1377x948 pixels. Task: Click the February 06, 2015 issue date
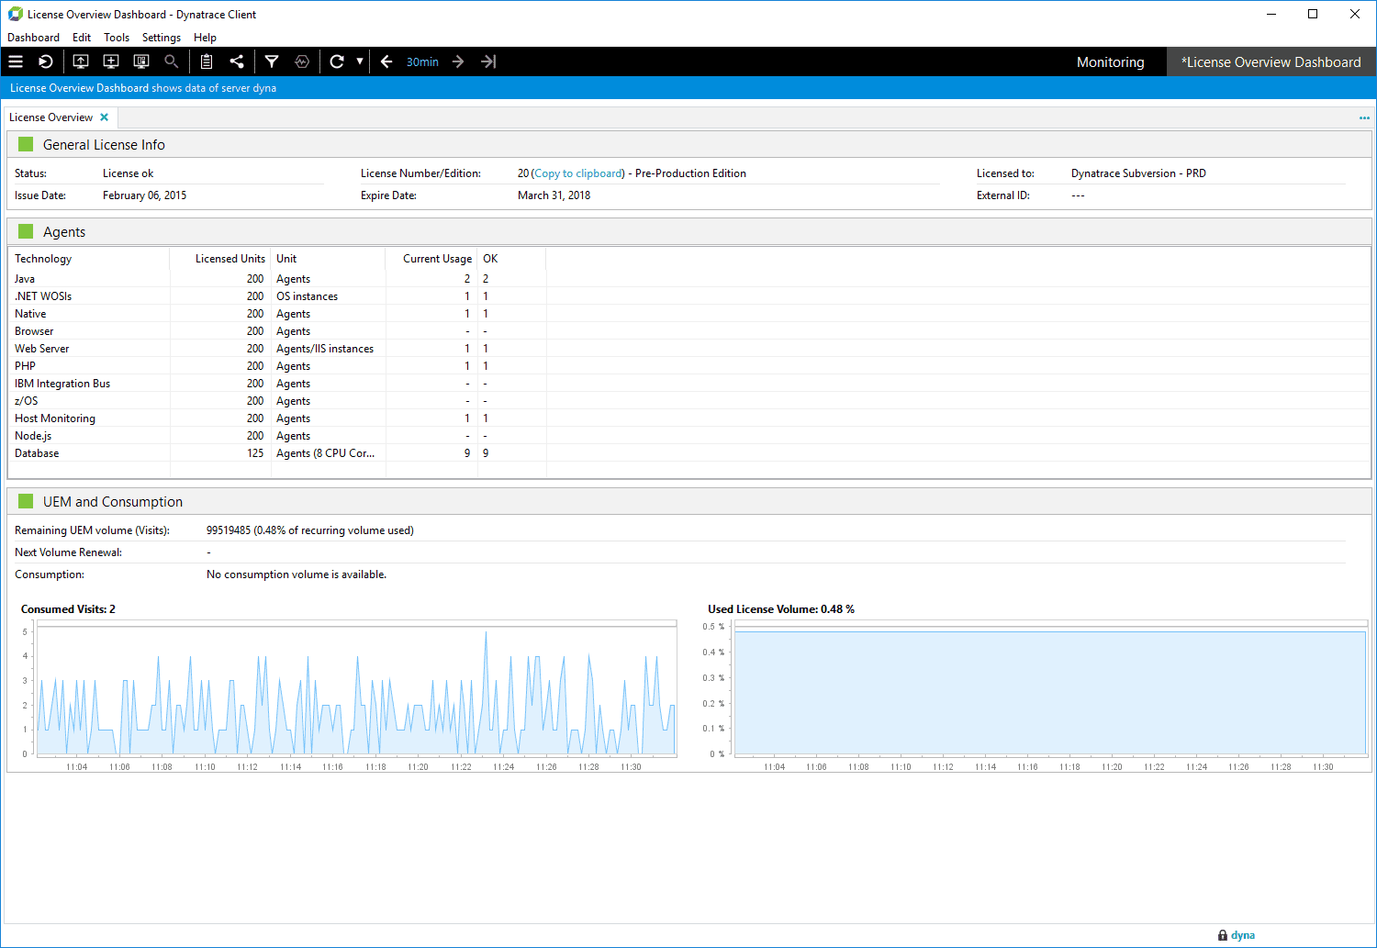pyautogui.click(x=144, y=195)
